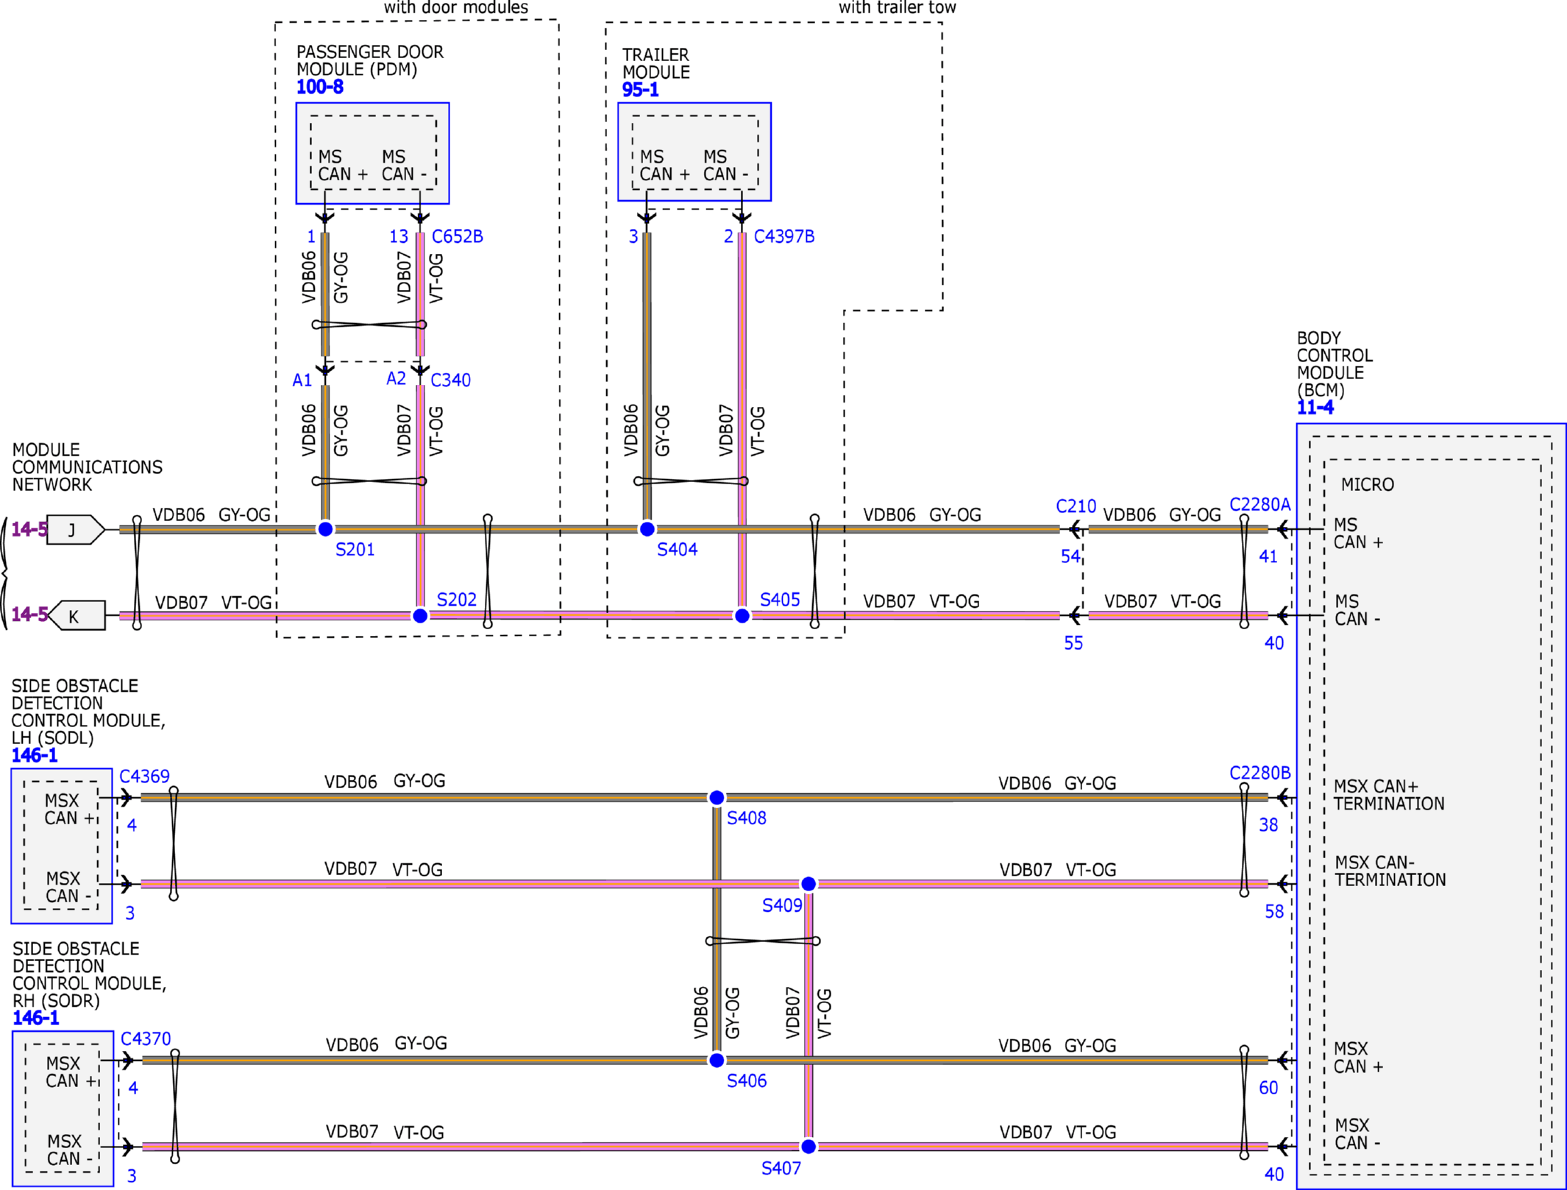Image resolution: width=1567 pixels, height=1190 pixels.
Task: Select the K off-page connector arrow
Action: coord(77,615)
